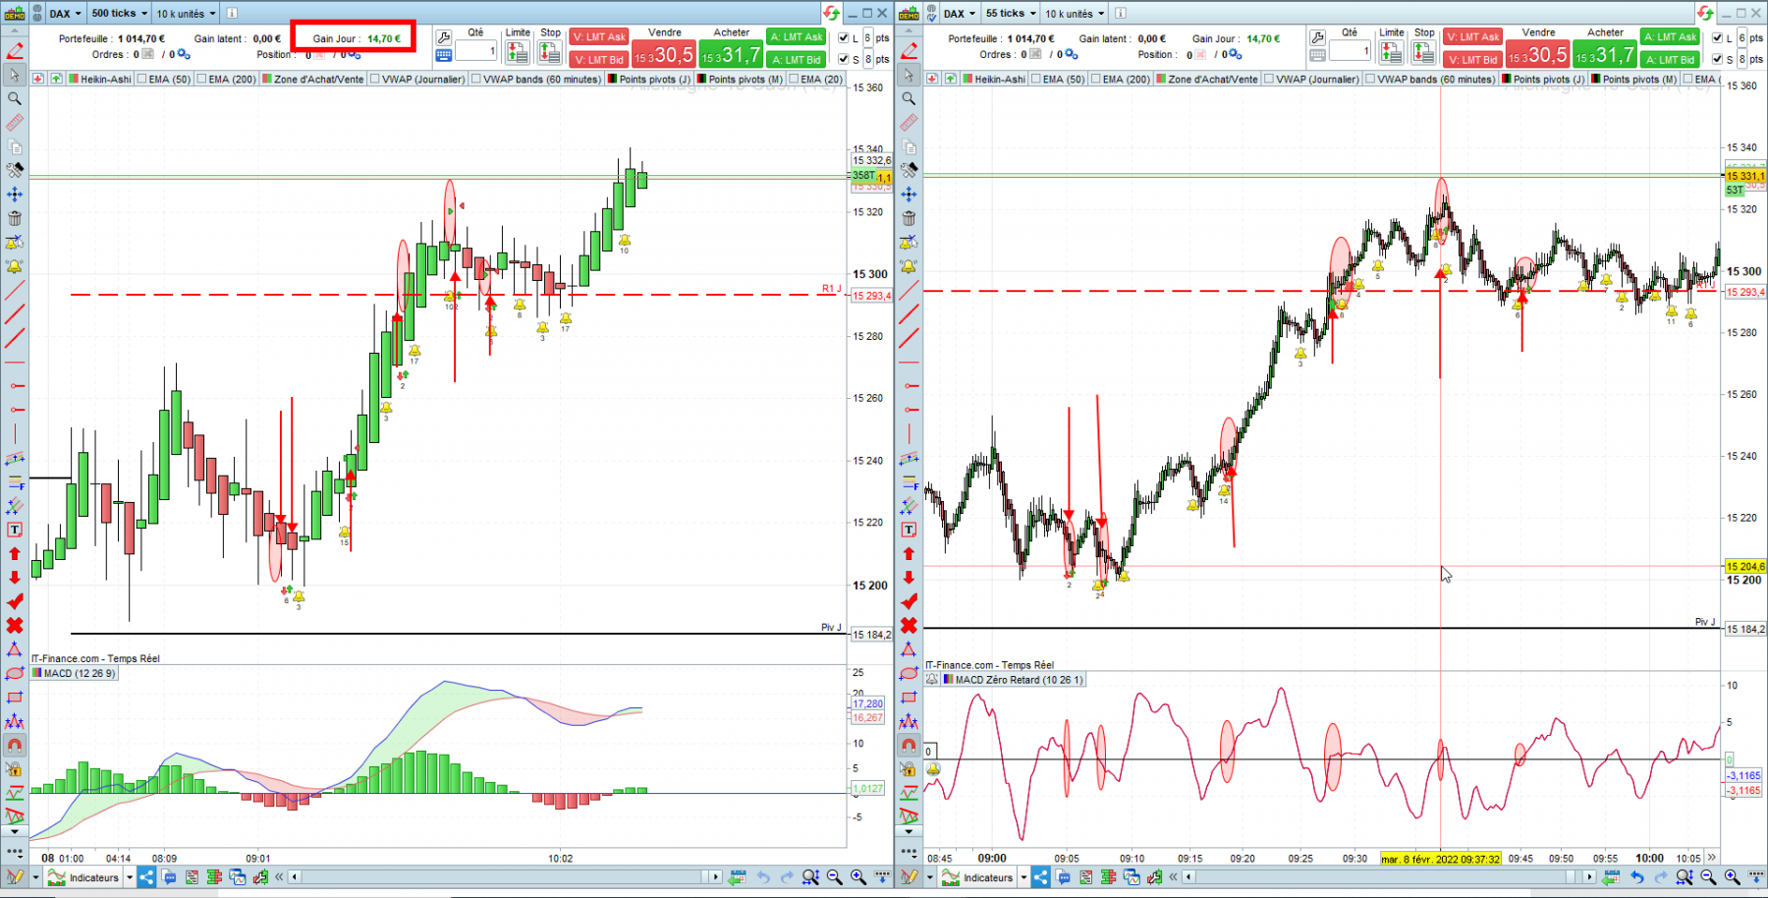
Task: Select the red down-arrow drawing tool in left window
Action: [15, 578]
